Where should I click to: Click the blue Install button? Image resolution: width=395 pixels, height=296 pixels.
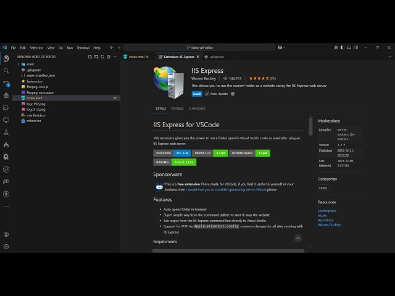point(197,94)
